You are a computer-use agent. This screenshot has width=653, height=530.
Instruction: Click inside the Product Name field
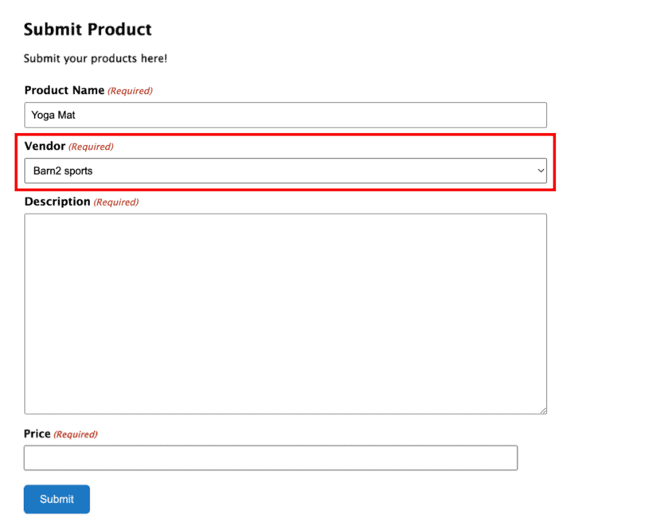click(x=285, y=115)
